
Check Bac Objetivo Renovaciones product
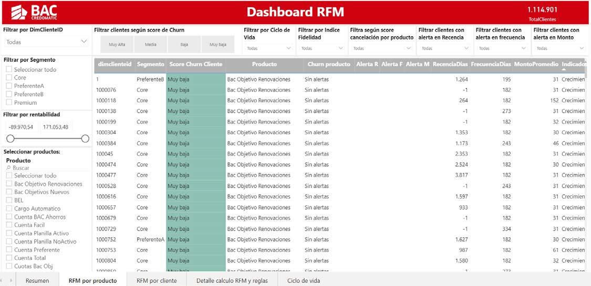(9, 184)
